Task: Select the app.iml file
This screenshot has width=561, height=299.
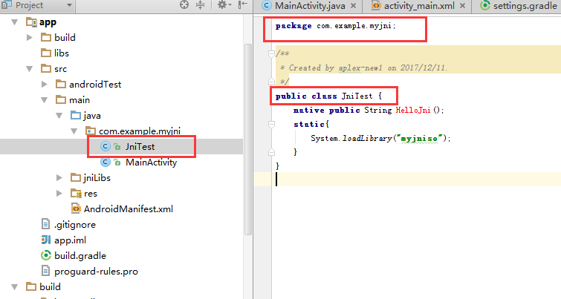Action: pos(70,240)
